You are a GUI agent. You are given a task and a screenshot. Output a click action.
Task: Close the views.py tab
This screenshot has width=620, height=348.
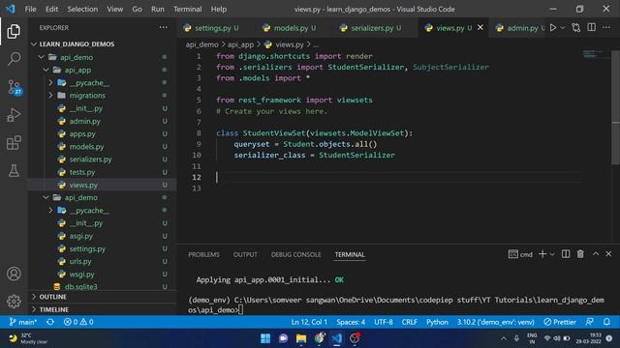coord(480,28)
